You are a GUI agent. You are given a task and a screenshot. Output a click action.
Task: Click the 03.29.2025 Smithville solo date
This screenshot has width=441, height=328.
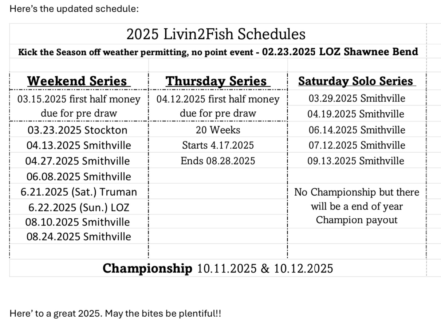(357, 98)
